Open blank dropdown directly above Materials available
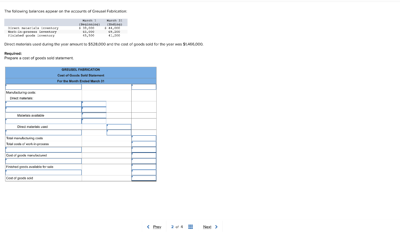Image resolution: width=400 pixels, height=234 pixels. click(x=44, y=110)
